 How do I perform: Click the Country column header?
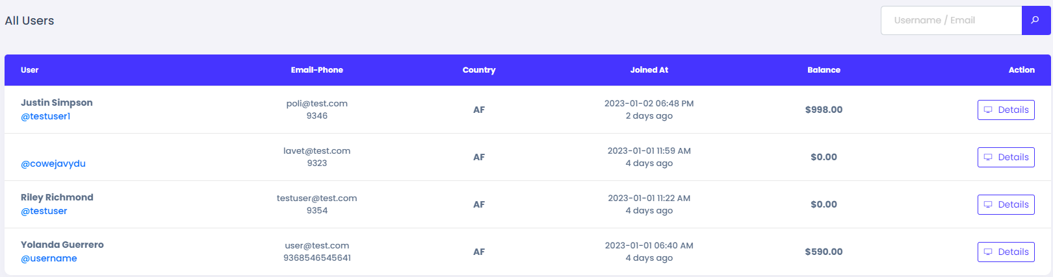pyautogui.click(x=479, y=70)
